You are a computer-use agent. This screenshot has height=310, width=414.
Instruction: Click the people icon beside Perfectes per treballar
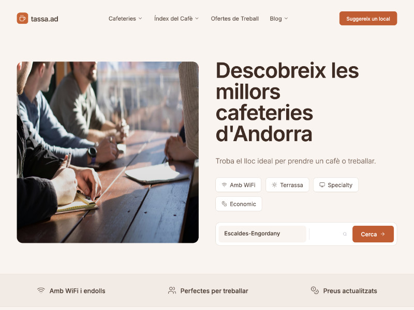(x=172, y=290)
